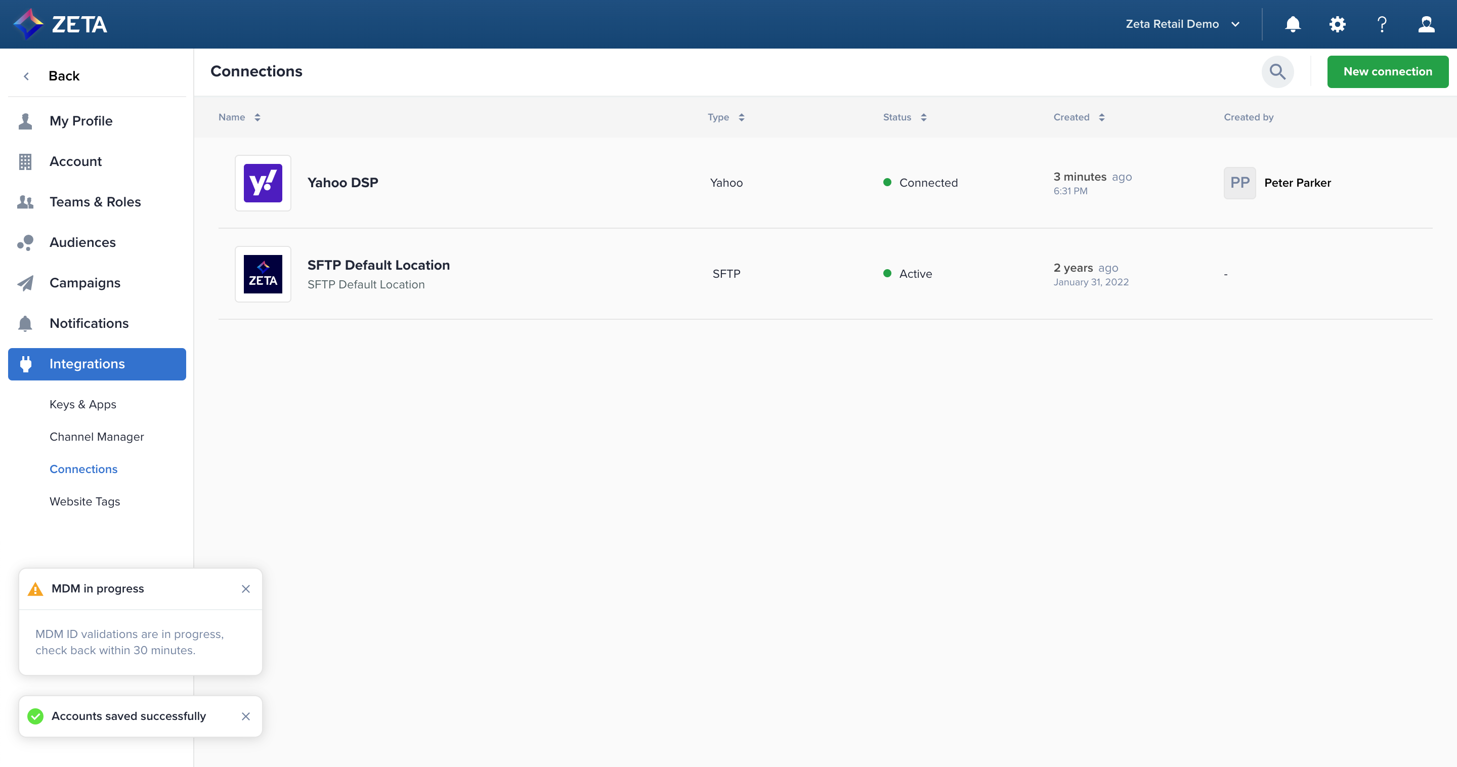The height and width of the screenshot is (767, 1457).
Task: Go Back using the sidebar link
Action: point(63,76)
